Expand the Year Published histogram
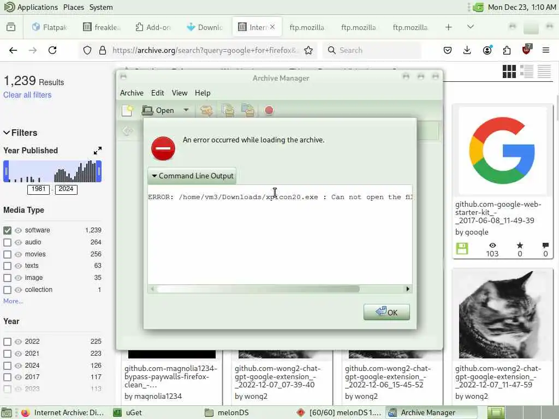Screen dimensions: 559x419 [x=97, y=151]
